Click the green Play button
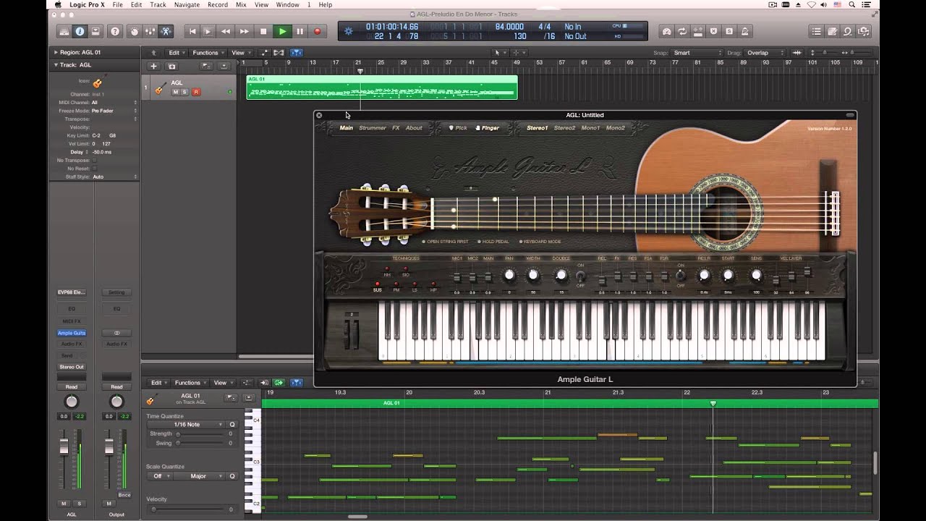Viewport: 926px width, 521px height. [x=282, y=31]
